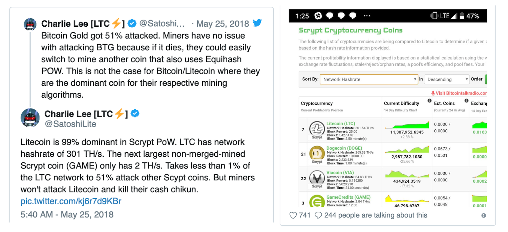Open the pic.twitter.com/kj6r7d9KBr link
Image resolution: width=508 pixels, height=232 pixels.
click(71, 202)
